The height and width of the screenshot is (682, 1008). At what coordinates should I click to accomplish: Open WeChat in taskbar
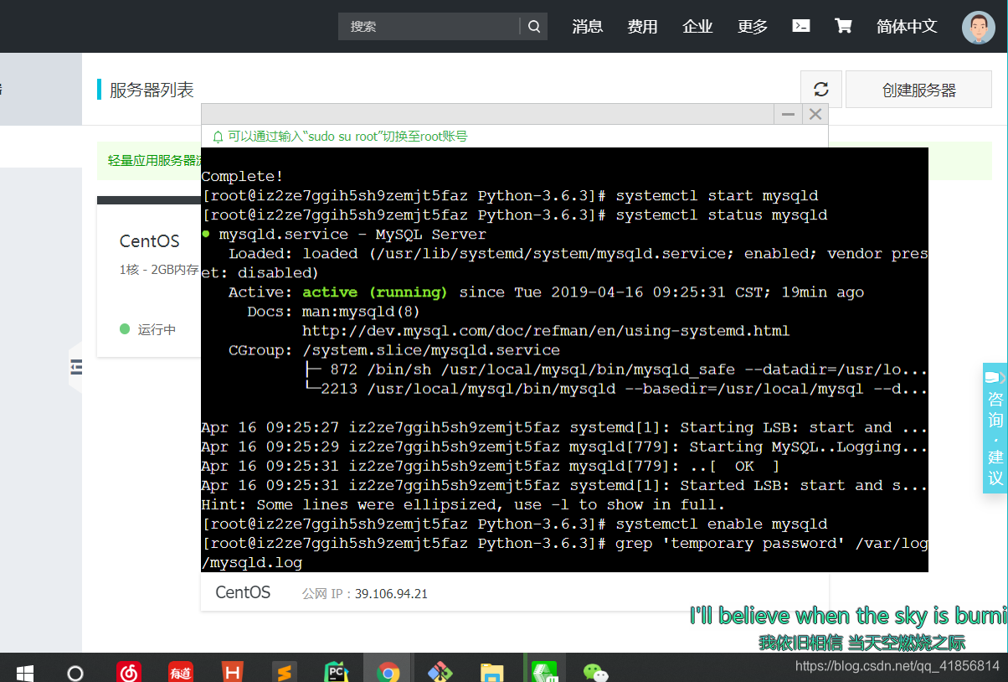(x=595, y=672)
